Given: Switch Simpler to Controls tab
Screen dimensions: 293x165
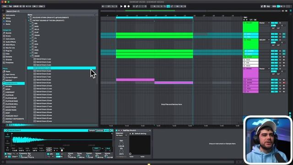Looking at the screenshot, I should [x=100, y=130].
